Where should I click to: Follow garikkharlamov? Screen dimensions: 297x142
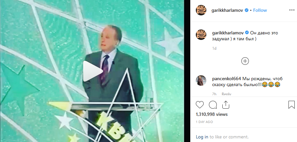point(260,10)
